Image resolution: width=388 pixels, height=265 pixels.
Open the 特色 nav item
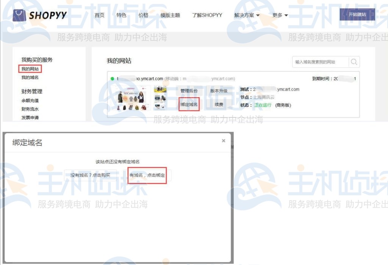coord(121,15)
